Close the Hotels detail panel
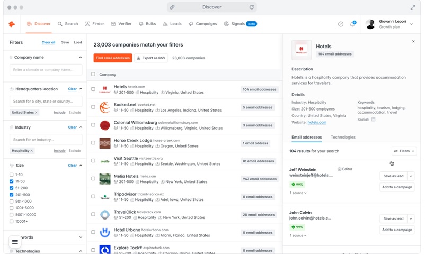425x256 pixels. coord(413,41)
